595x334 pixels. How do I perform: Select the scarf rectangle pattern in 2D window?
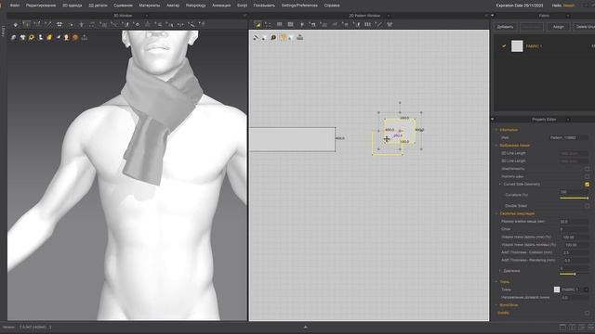[292, 140]
